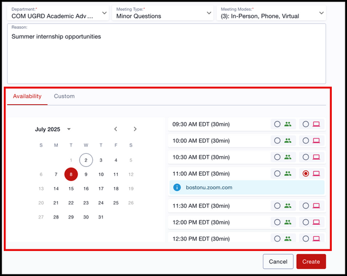This screenshot has height=276, width=347.
Task: Click the in-person people icon for 10:30 AM
Action: point(288,157)
